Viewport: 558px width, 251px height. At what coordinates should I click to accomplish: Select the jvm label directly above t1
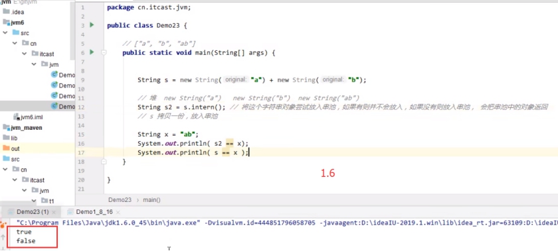pyautogui.click(x=45, y=190)
